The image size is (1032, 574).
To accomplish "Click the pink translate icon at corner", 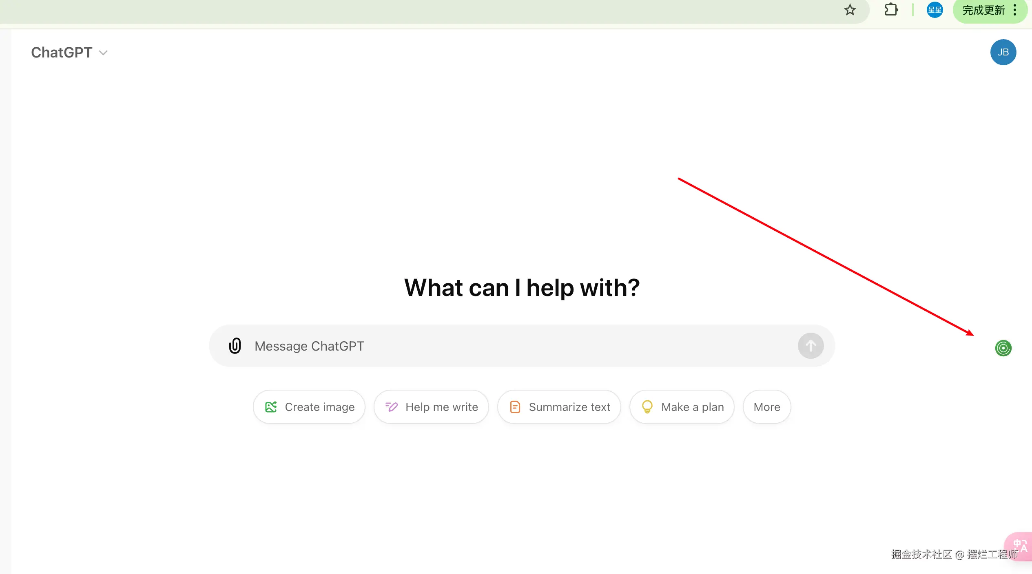I will coord(1020,546).
